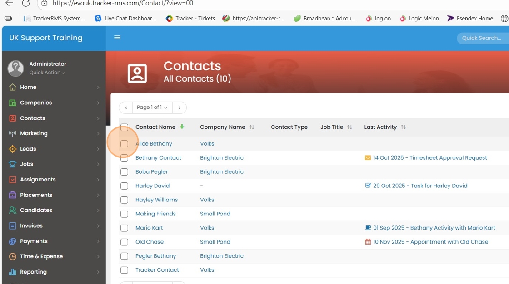Check the Bethany Contact checkbox
The width and height of the screenshot is (509, 284).
pos(125,158)
